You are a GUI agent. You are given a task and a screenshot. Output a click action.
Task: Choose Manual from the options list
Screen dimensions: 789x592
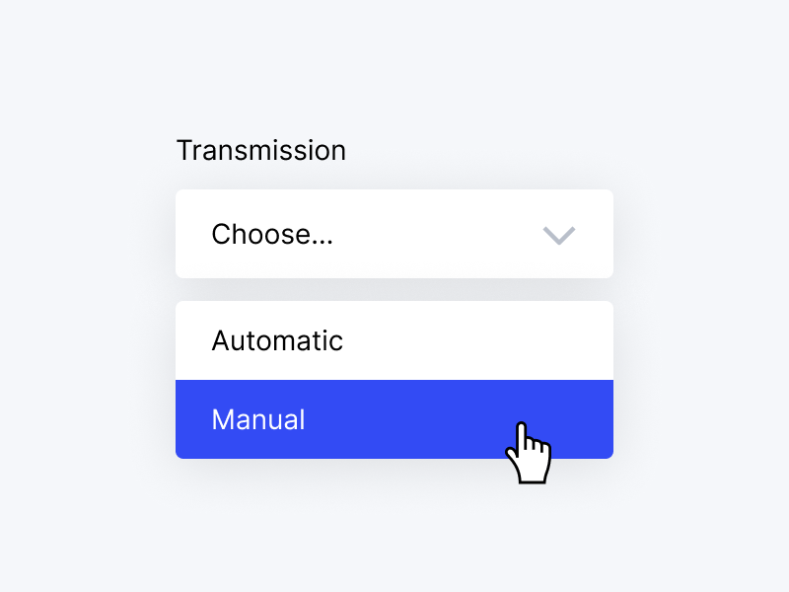(394, 419)
